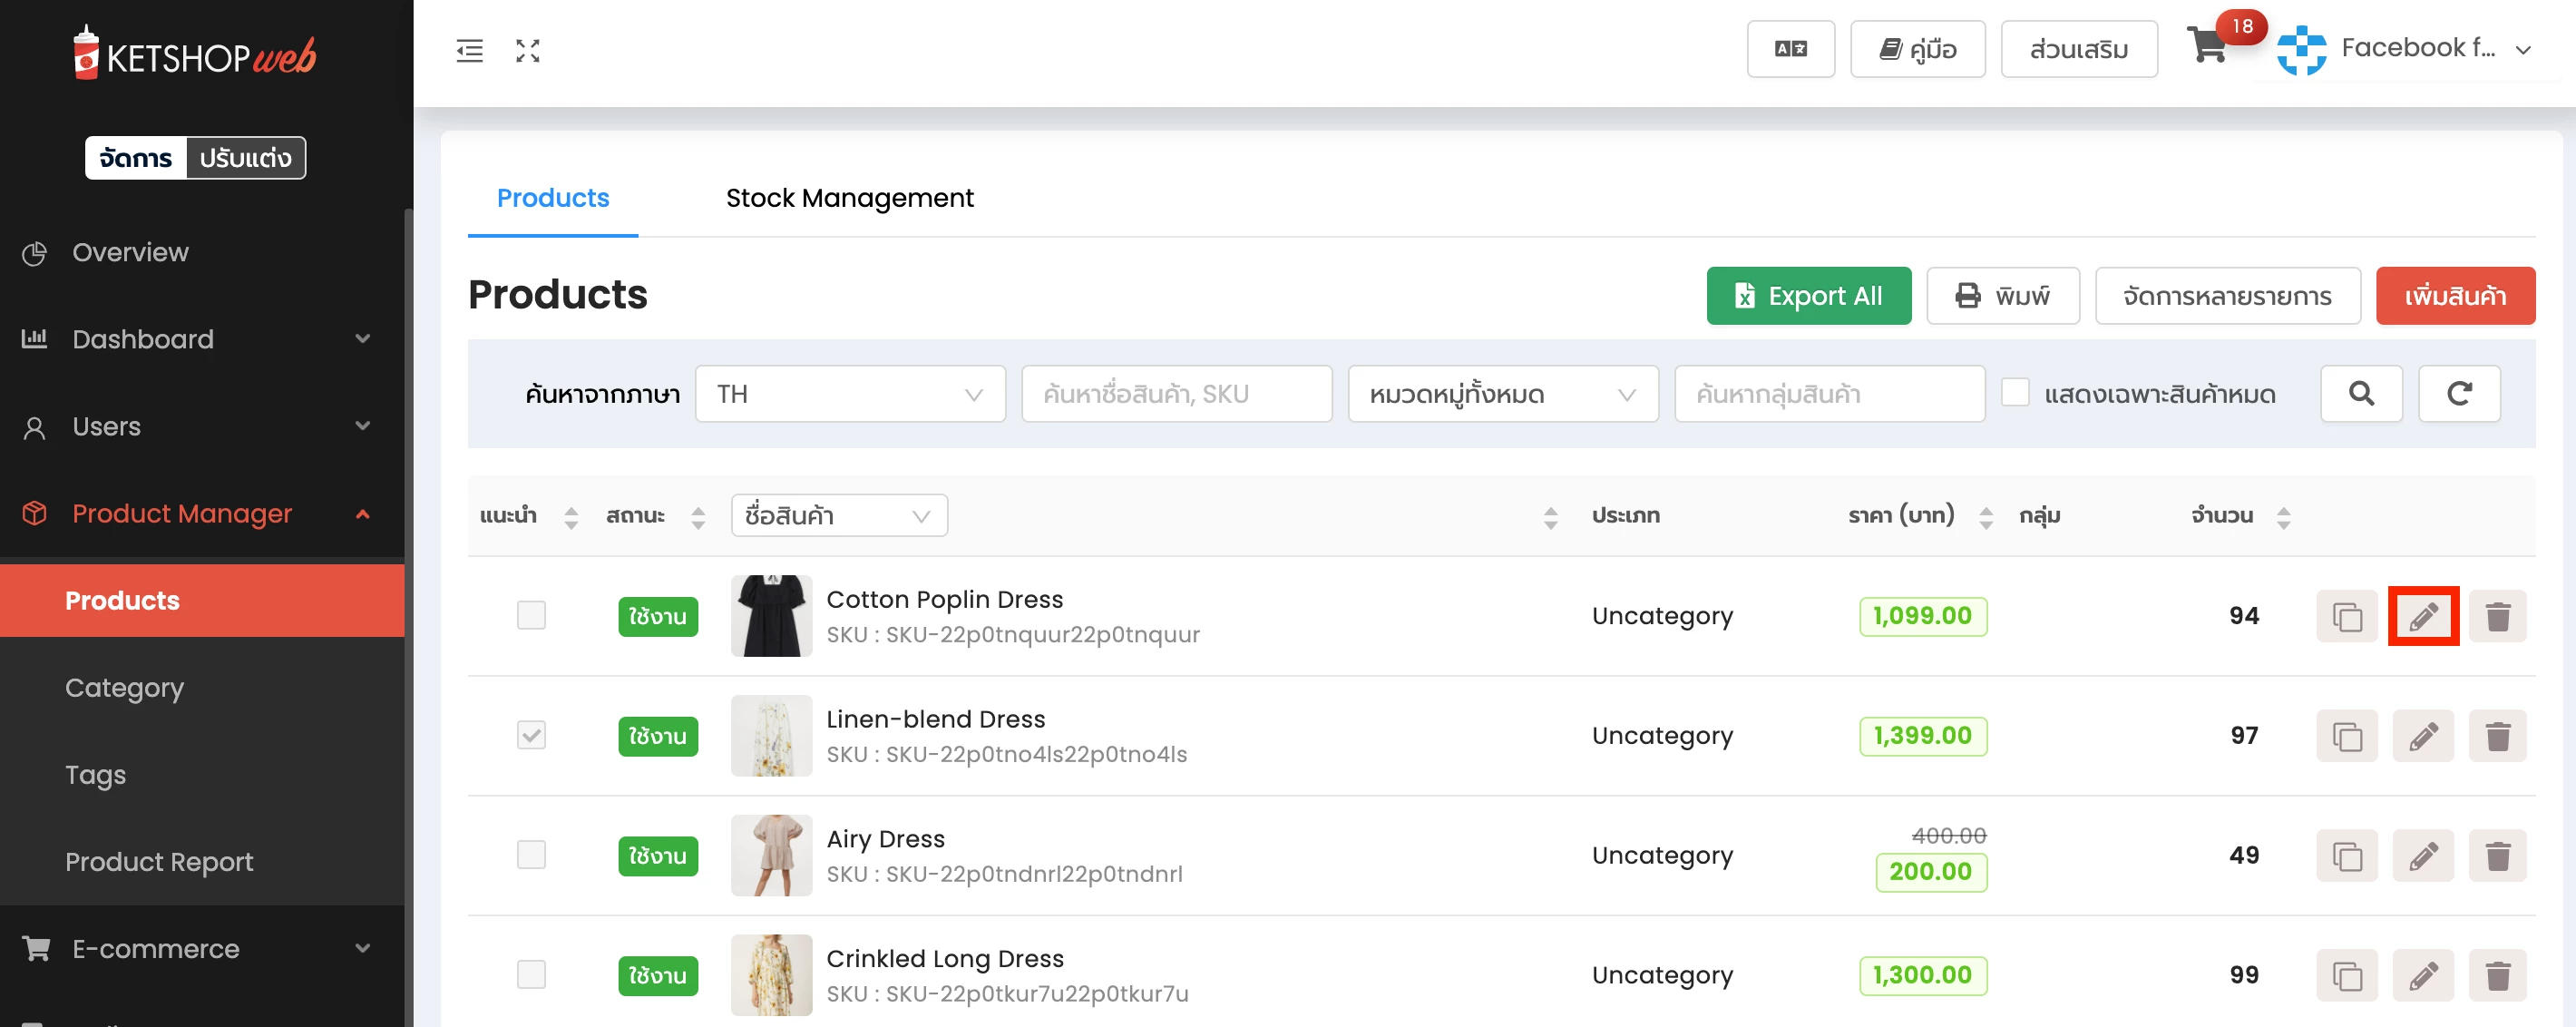This screenshot has height=1027, width=2576.
Task: Open the ส่วนเสริม add-ons button
Action: coord(2078,49)
